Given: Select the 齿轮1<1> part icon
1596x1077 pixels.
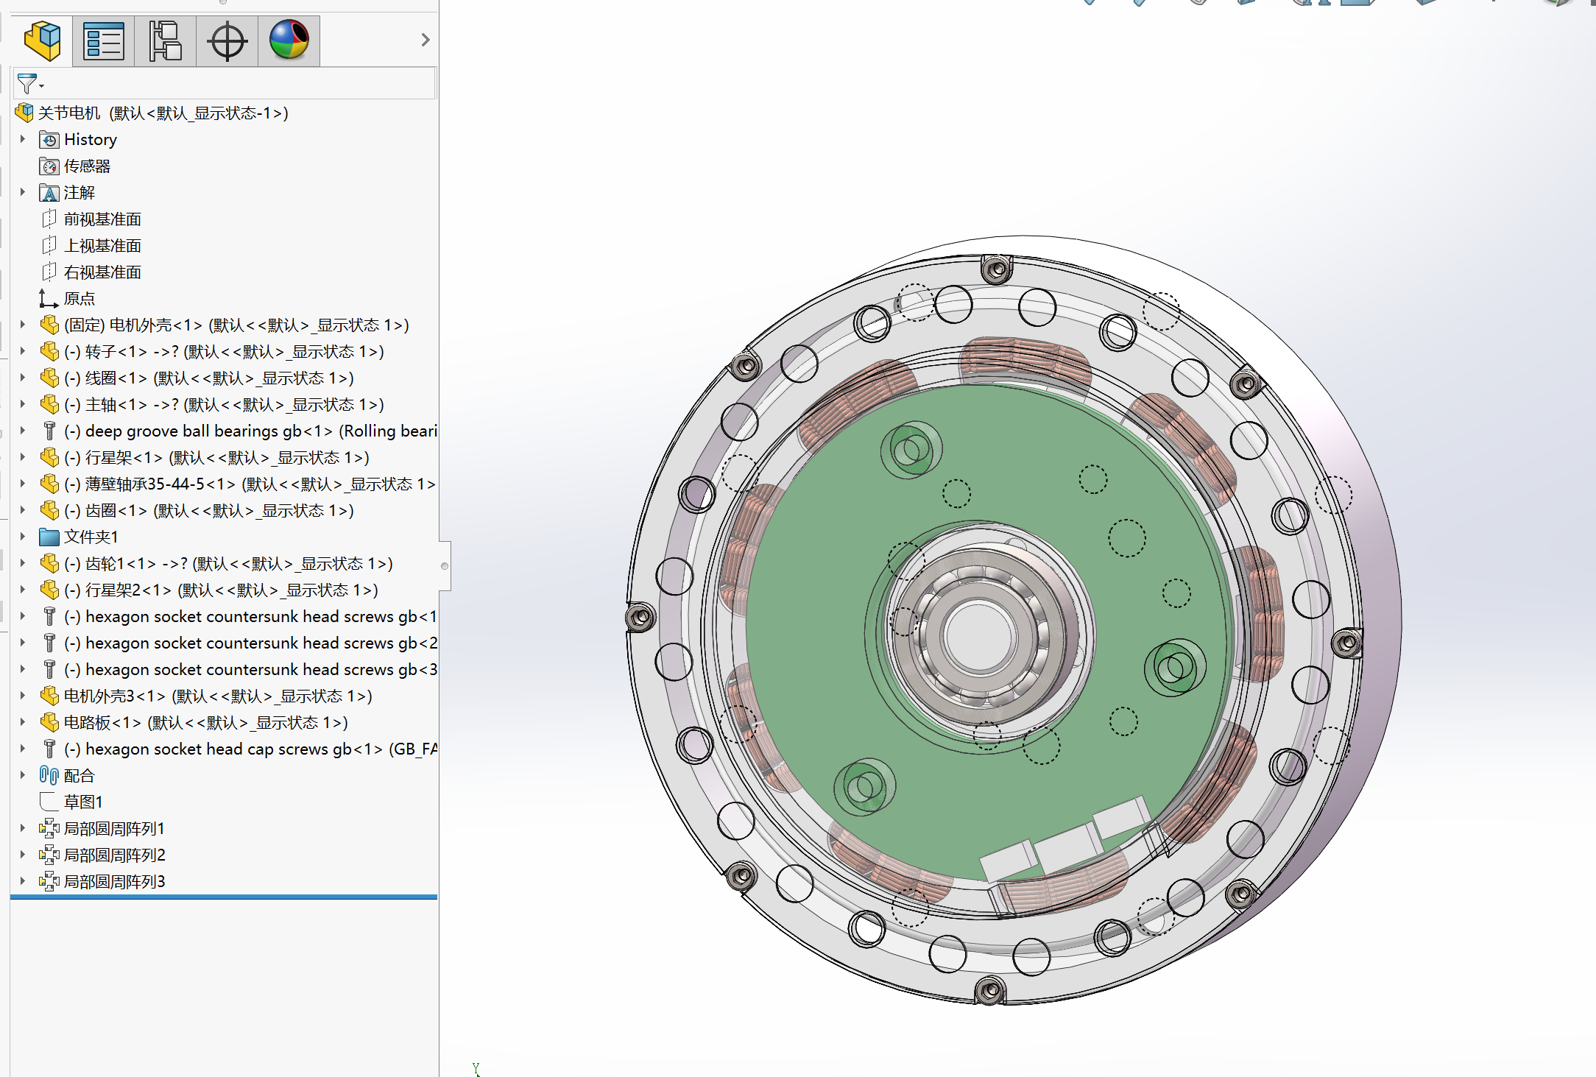Looking at the screenshot, I should 49,563.
